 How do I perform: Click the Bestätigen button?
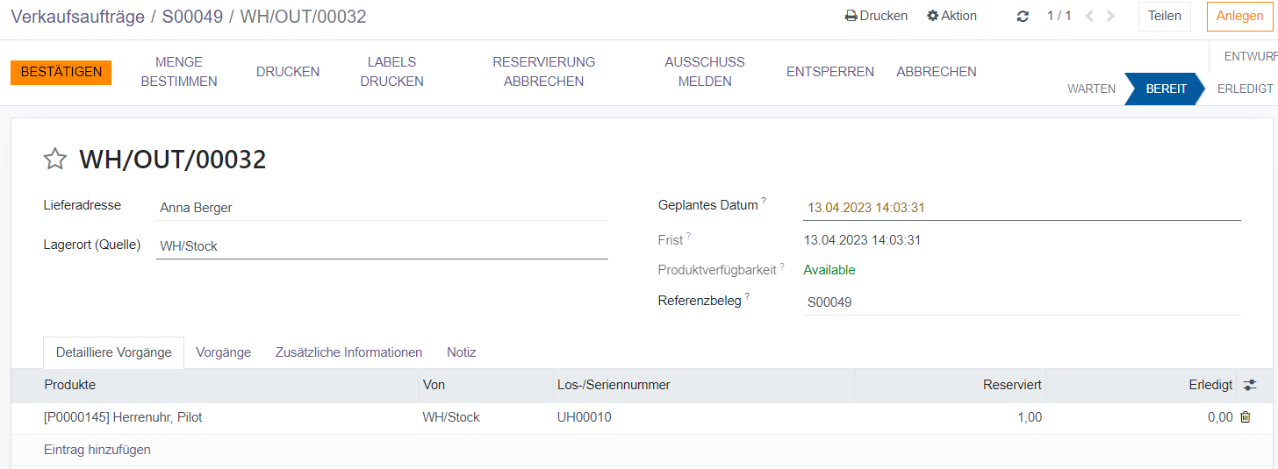(x=61, y=72)
